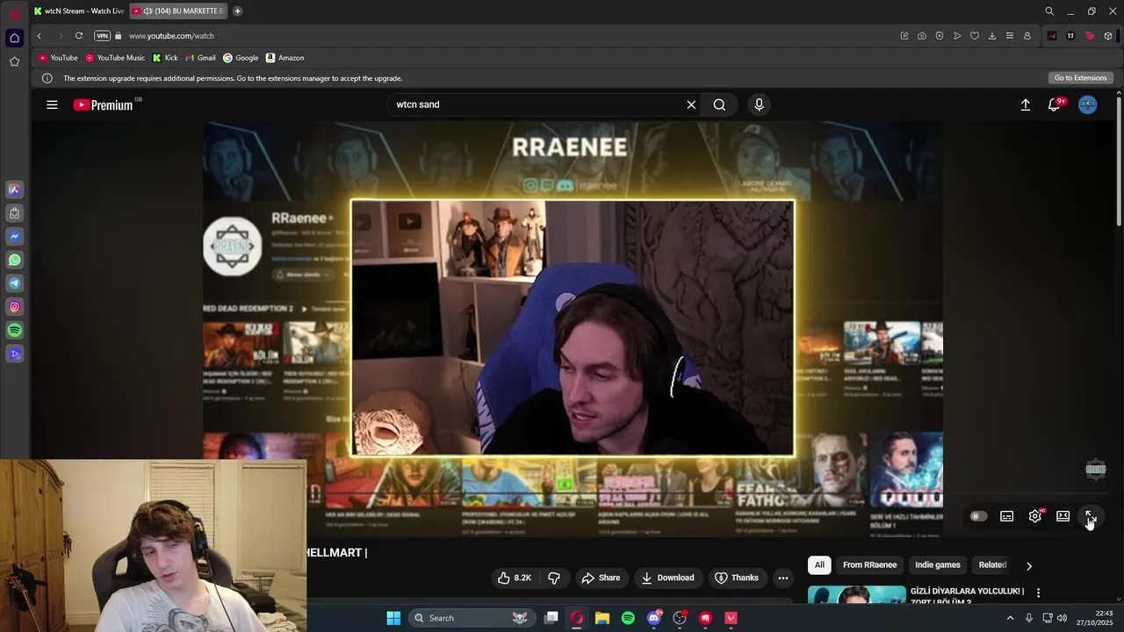The height and width of the screenshot is (632, 1124).
Task: Toggle the autoplay switch in player
Action: 978,516
